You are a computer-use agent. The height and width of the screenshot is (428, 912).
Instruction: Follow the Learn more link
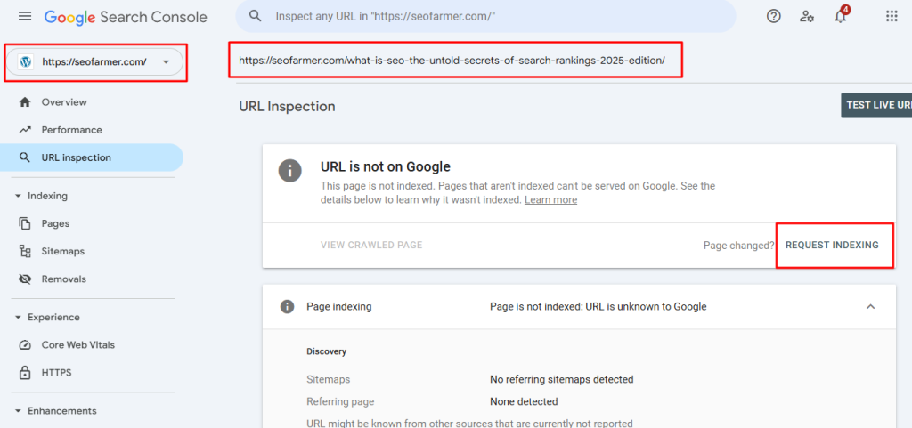[x=550, y=200]
